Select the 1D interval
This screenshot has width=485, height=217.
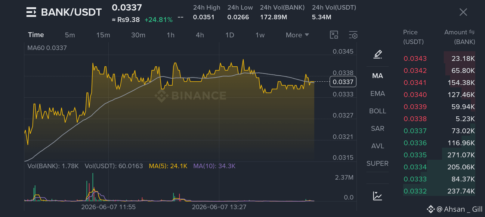[230, 35]
